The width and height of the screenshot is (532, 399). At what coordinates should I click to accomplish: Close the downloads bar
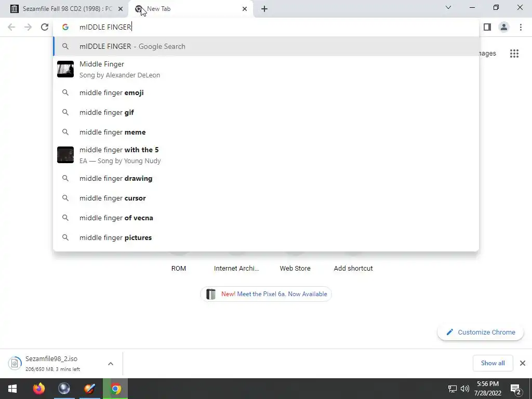click(523, 363)
